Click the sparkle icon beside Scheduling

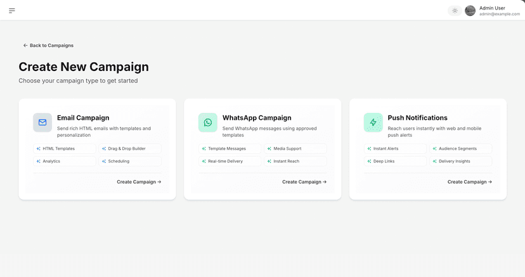pos(104,161)
